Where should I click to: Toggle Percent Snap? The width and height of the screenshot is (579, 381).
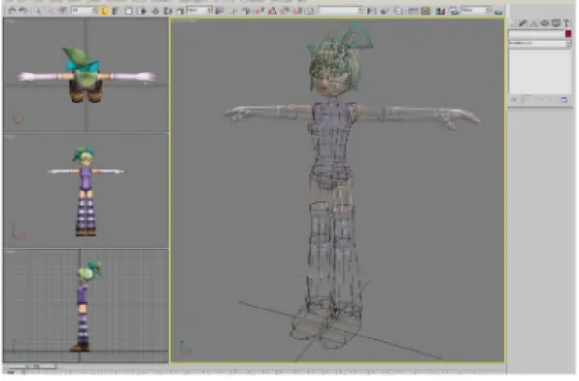[x=284, y=11]
